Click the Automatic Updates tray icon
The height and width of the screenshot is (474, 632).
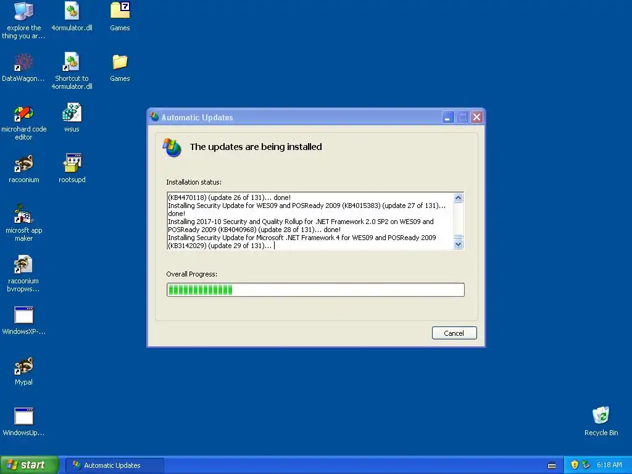586,465
